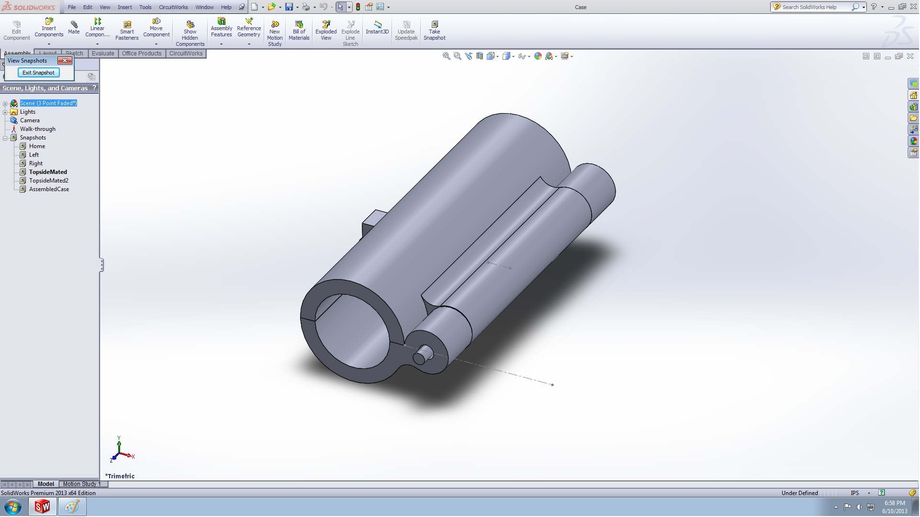Screen dimensions: 920x517
Task: Switch to the CircuitWorks ribbon tab
Action: click(186, 54)
